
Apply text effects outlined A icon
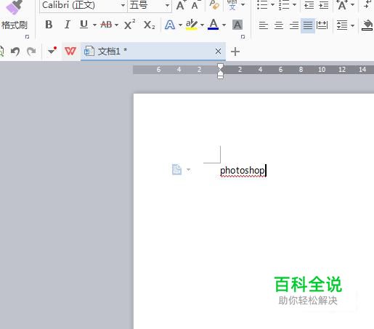[170, 25]
